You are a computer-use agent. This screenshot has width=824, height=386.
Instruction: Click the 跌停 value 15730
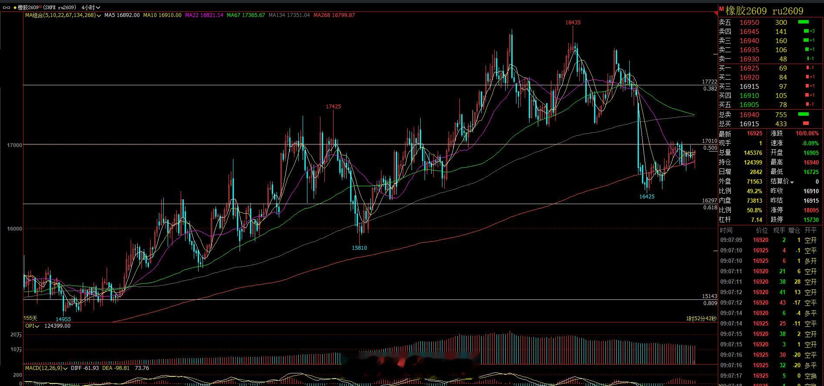(811, 220)
